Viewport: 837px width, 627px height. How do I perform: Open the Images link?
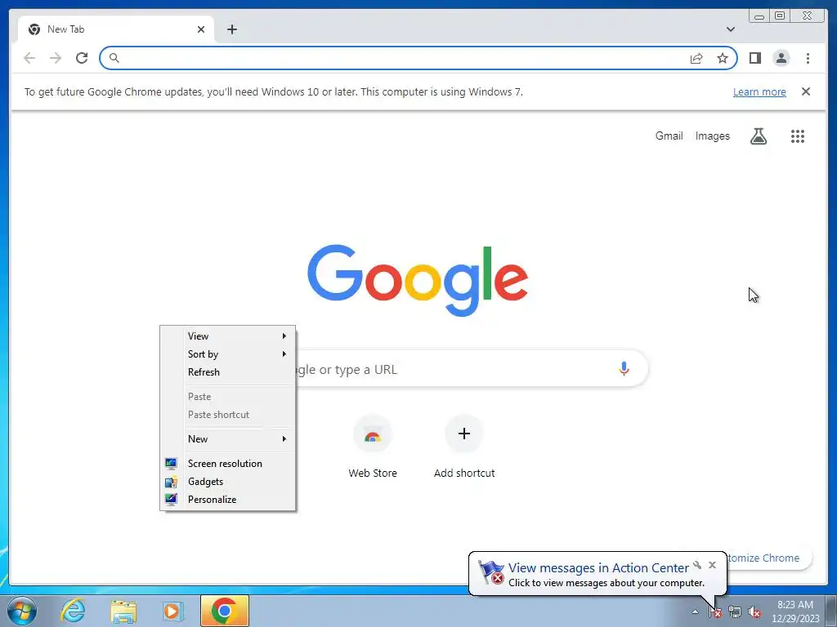point(712,136)
